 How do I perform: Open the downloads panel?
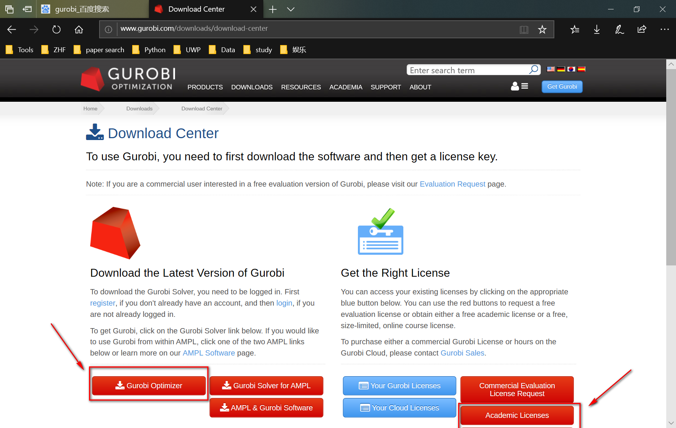tap(597, 29)
